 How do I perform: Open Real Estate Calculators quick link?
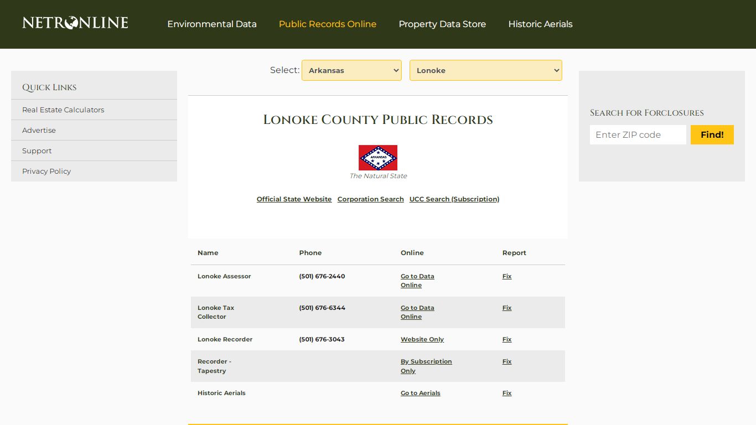[63, 110]
